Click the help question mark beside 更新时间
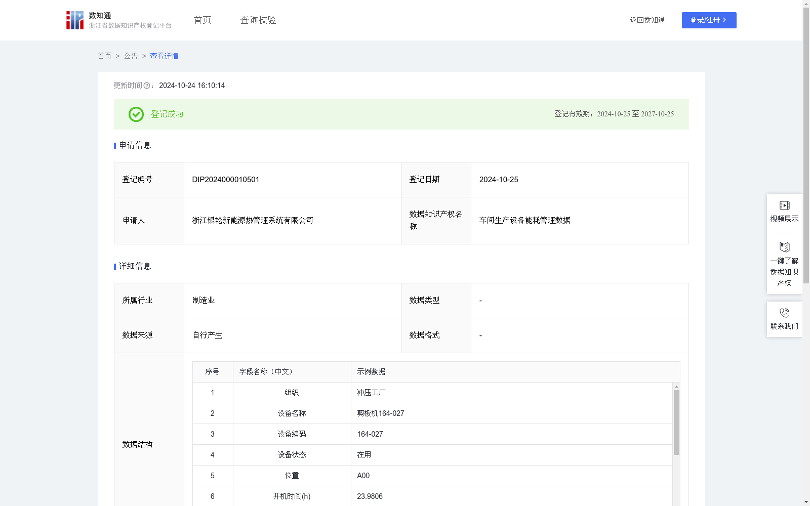The height and width of the screenshot is (506, 810). (x=147, y=86)
